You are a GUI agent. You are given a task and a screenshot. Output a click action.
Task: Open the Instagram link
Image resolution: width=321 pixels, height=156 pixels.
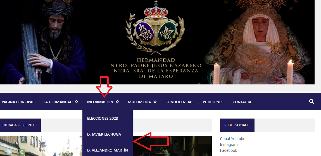pos(229,145)
